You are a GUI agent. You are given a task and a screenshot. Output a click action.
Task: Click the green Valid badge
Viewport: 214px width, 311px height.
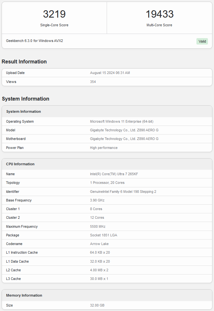[x=202, y=41]
